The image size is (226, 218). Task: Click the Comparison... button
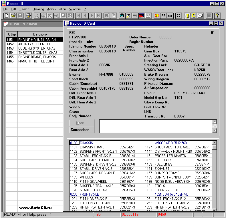pos(82,130)
